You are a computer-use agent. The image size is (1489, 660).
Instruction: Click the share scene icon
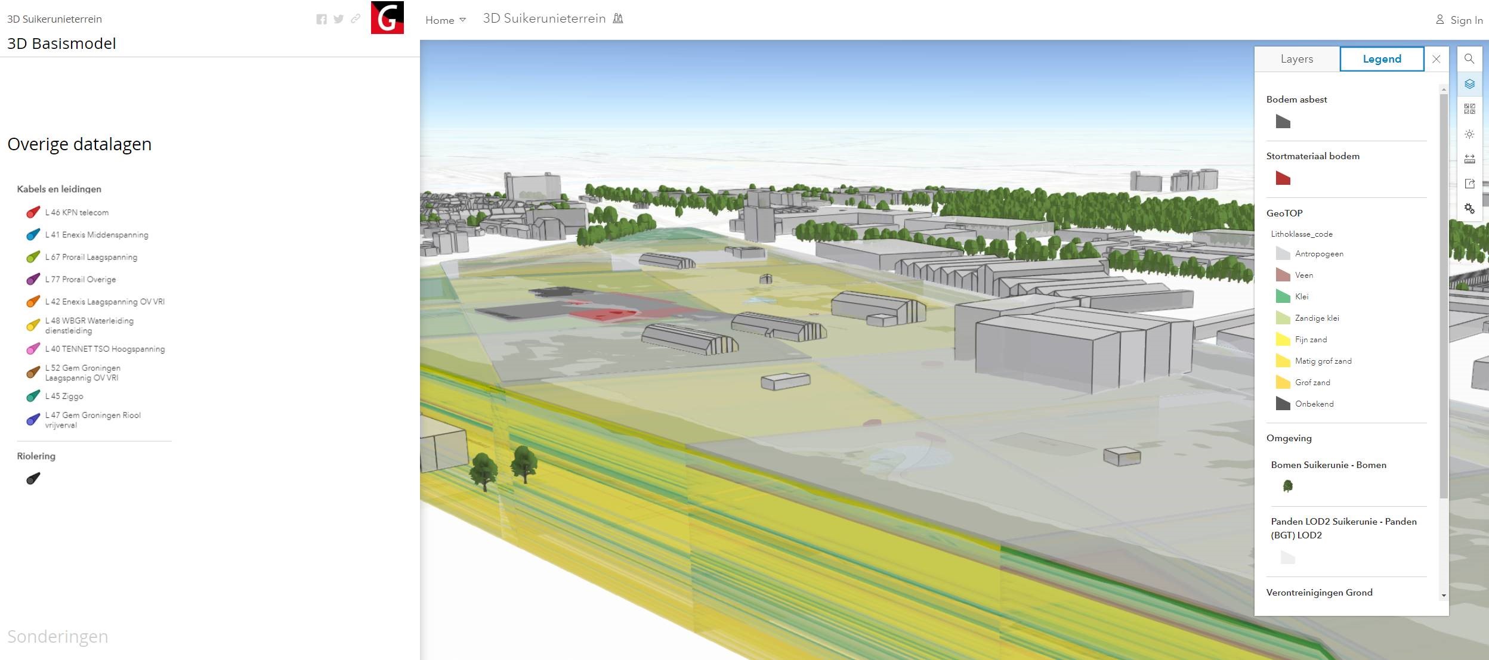[x=1469, y=184]
